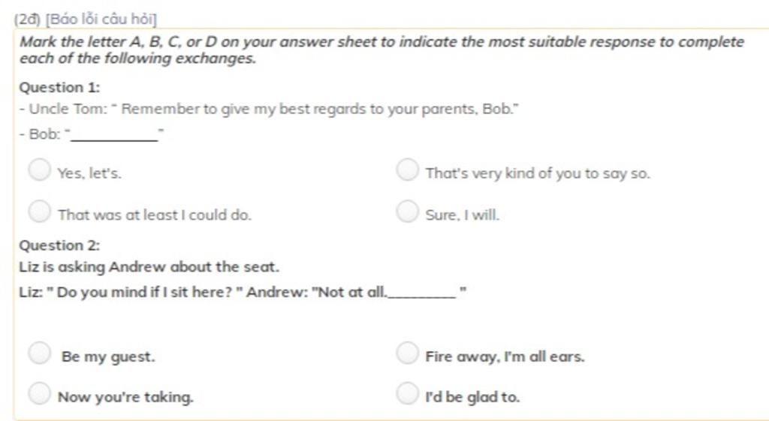769x421 pixels.
Task: Select the 'Yes, let's.' radio button
Action: pos(40,170)
